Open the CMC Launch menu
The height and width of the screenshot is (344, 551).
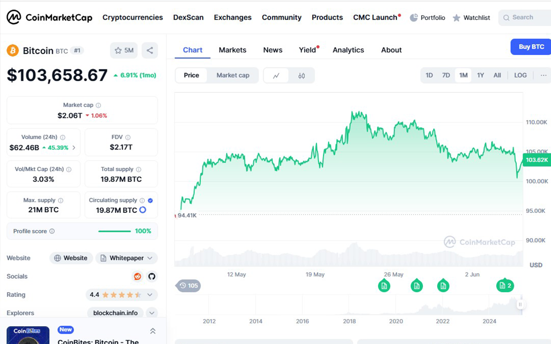377,17
